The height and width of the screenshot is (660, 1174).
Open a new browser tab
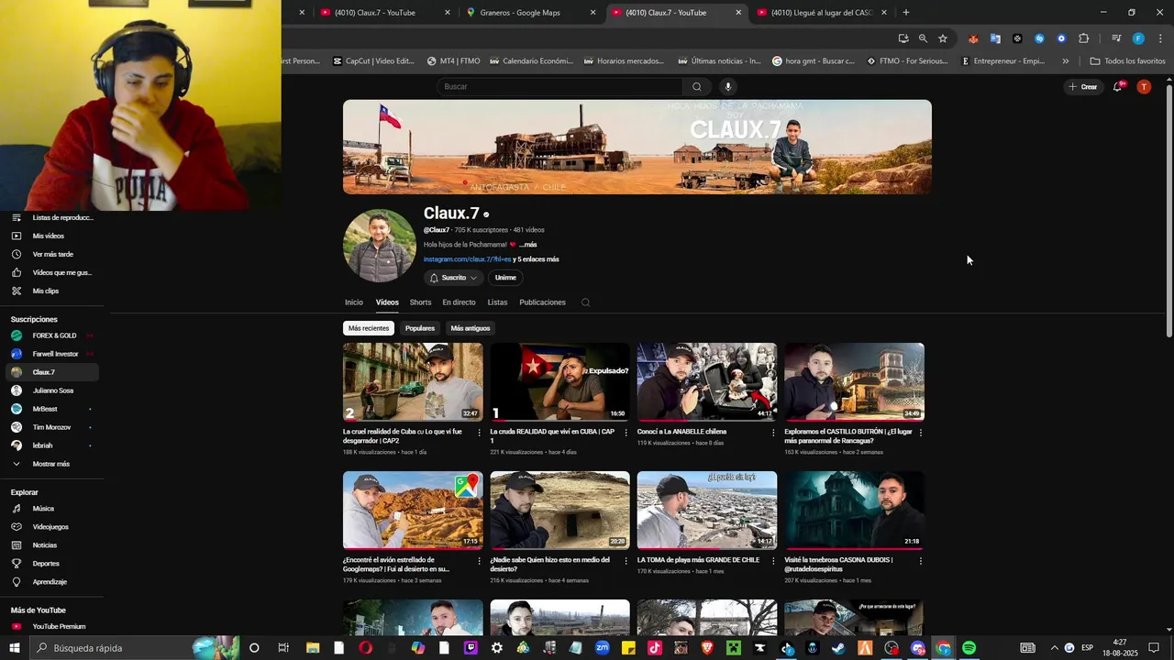pyautogui.click(x=906, y=13)
